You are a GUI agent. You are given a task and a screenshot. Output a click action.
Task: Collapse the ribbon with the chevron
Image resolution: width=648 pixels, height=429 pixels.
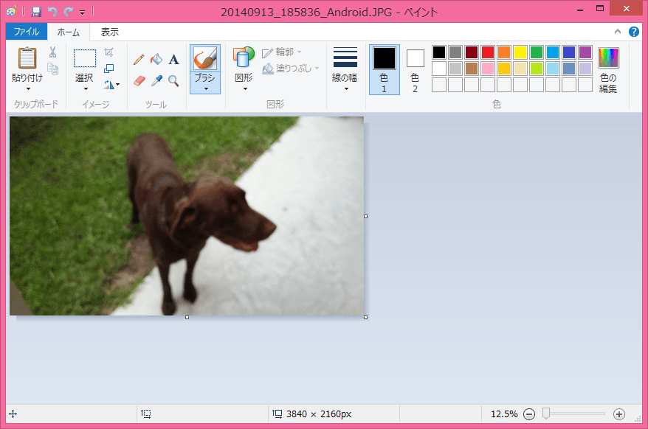(x=618, y=32)
